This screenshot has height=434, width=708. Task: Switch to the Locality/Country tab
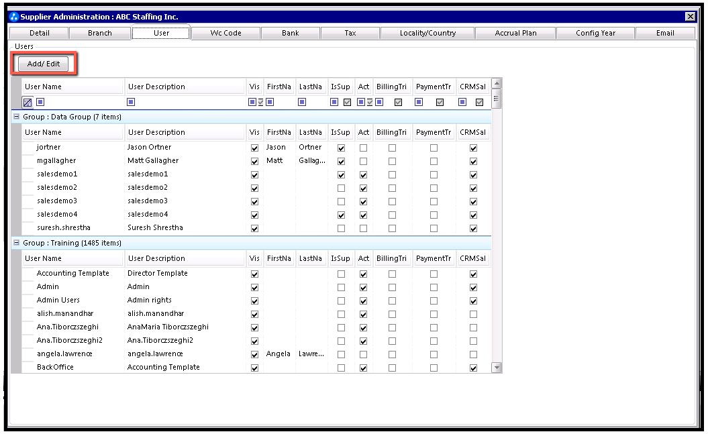click(427, 33)
